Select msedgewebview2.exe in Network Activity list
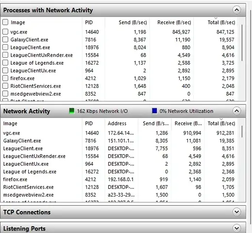Screen dimensions: 252x233 [28, 195]
